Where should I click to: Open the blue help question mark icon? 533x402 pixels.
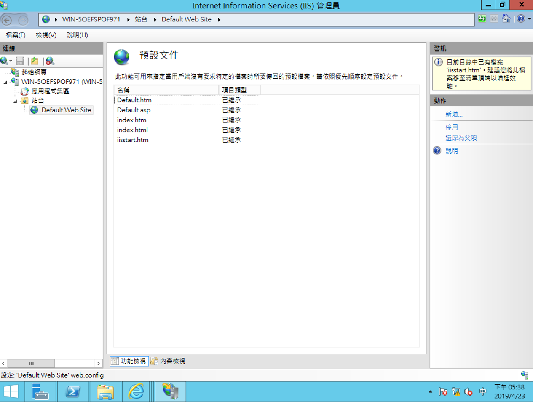pos(521,19)
